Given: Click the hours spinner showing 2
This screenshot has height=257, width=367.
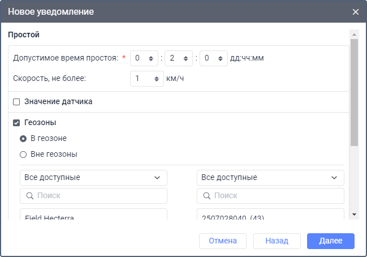Looking at the screenshot, I should click(x=179, y=58).
